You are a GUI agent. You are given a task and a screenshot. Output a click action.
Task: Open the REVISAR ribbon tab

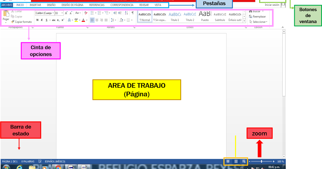pos(144,5)
